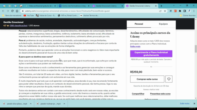This screenshot has width=197, height=110.
Task: Open the browser home page
Action: pos(17,11)
